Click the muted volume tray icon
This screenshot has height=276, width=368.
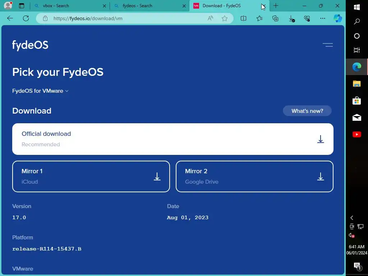351,235
